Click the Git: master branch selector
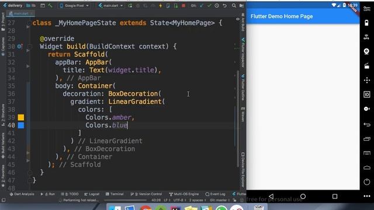374x210 pixels. point(220,200)
